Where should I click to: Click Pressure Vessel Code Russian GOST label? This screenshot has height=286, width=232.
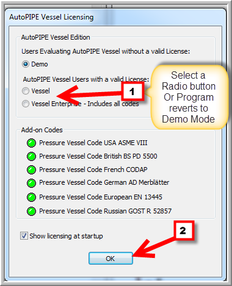[x=105, y=211]
